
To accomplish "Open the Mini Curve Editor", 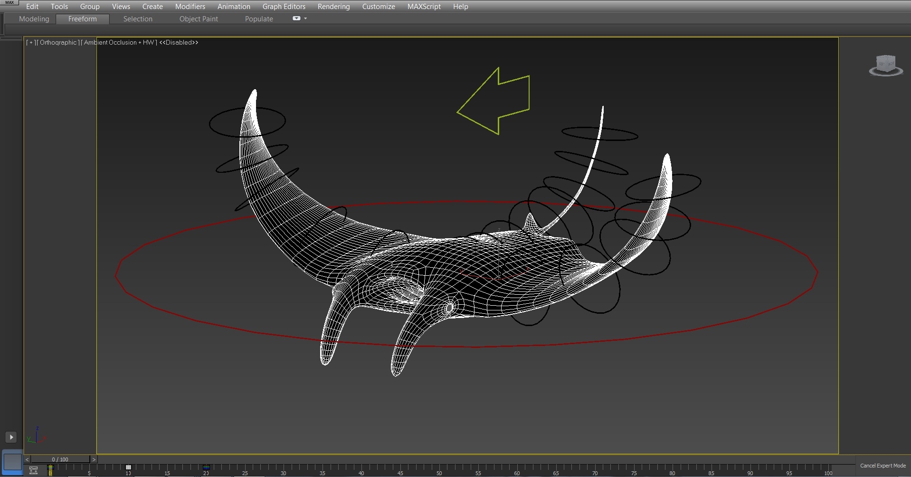I will (33, 469).
